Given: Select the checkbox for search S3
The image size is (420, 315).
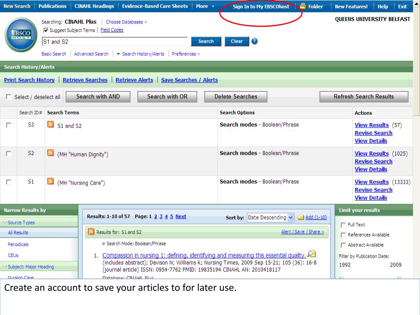Looking at the screenshot, I should [9, 125].
